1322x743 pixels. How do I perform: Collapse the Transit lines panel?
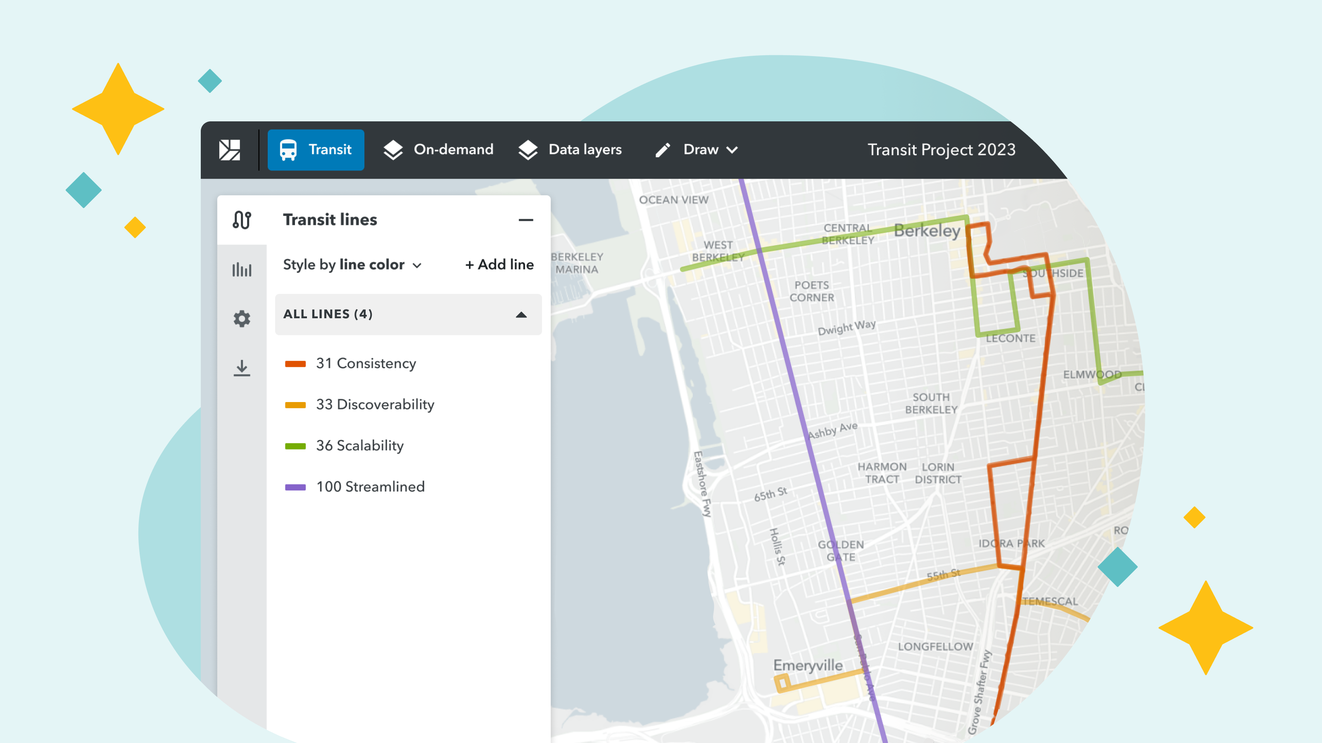point(525,220)
